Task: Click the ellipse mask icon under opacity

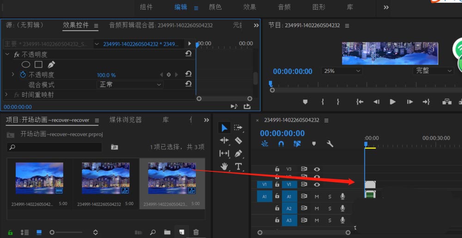Action: [x=26, y=65]
